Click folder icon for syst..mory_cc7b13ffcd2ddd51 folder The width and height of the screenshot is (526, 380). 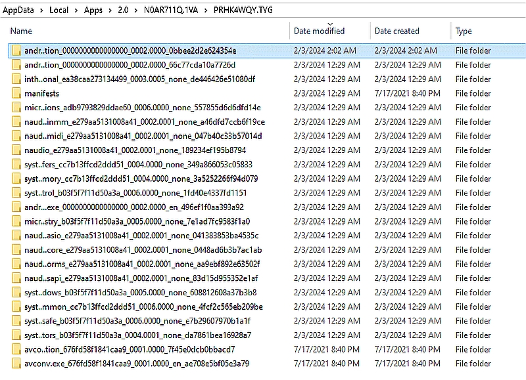pos(16,179)
